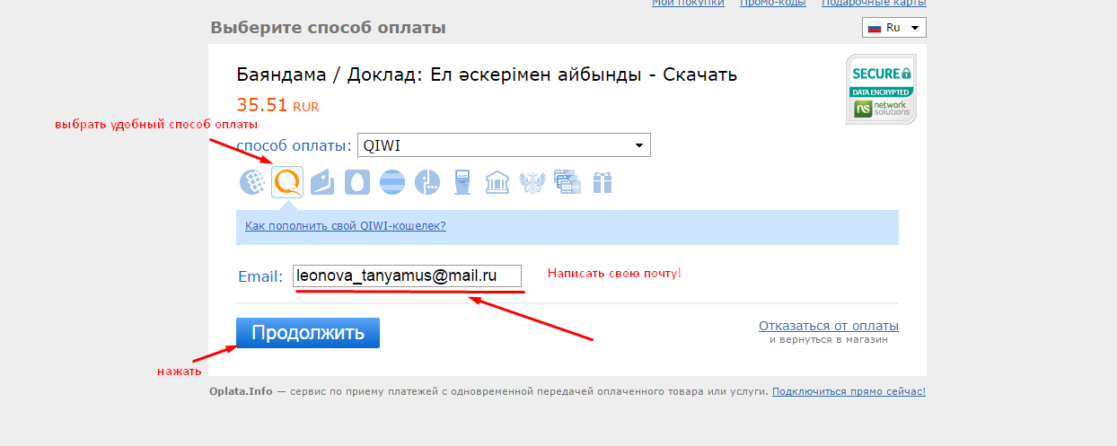Select the gift box payment icon
This screenshot has width=1117, height=446.
602,182
